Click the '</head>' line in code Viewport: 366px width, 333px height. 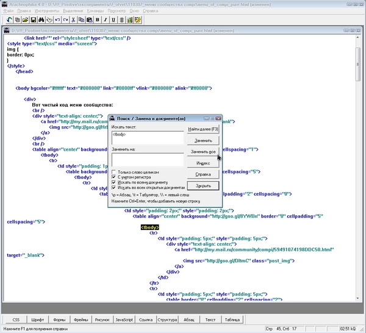click(24, 71)
